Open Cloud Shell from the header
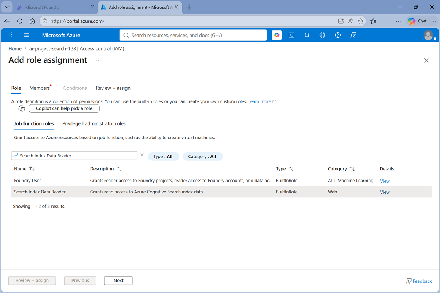The image size is (440, 293). pos(291,35)
